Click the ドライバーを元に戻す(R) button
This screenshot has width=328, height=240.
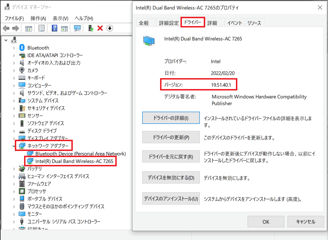[x=171, y=157]
